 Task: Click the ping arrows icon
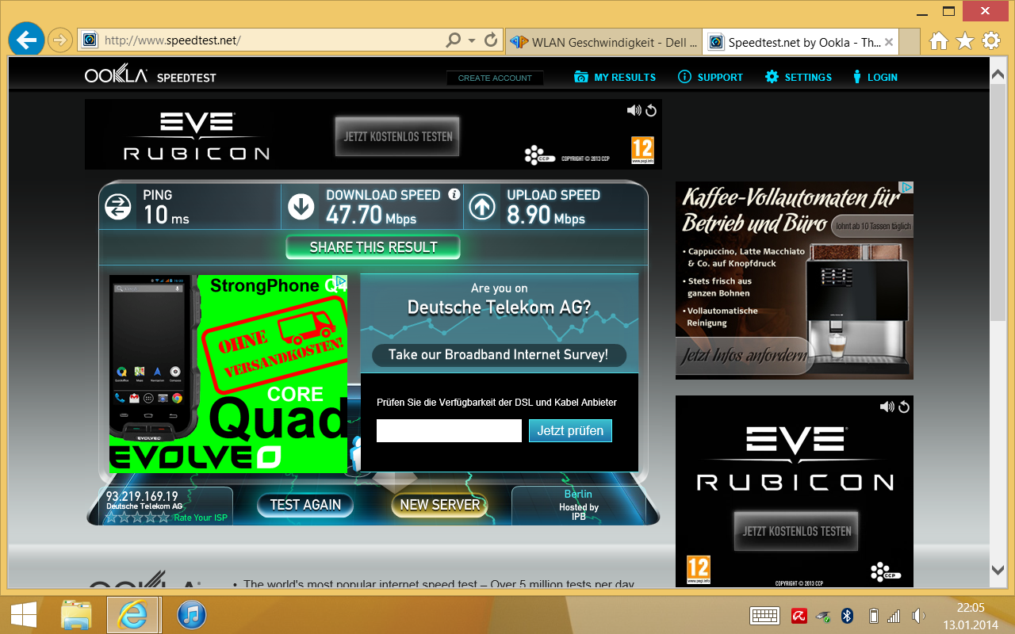(x=118, y=208)
